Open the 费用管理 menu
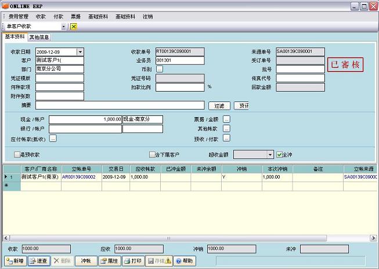The image size is (379, 269). coord(18,17)
